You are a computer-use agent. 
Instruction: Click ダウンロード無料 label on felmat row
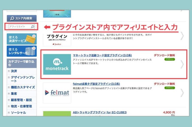(164, 84)
